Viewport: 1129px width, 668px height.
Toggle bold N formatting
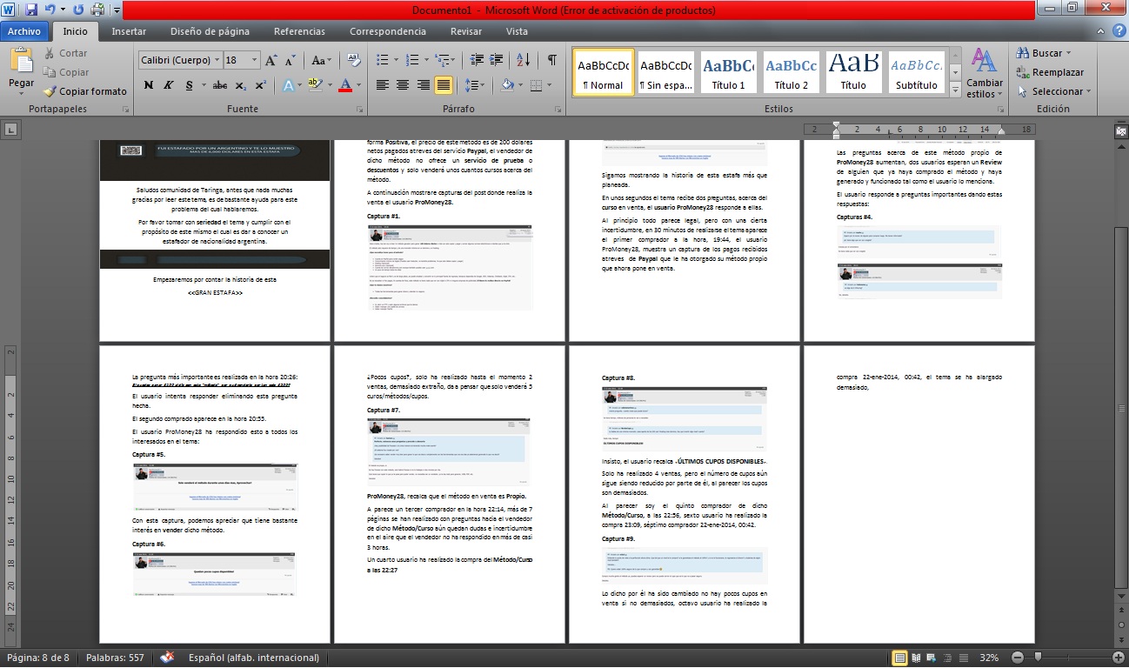(x=149, y=85)
